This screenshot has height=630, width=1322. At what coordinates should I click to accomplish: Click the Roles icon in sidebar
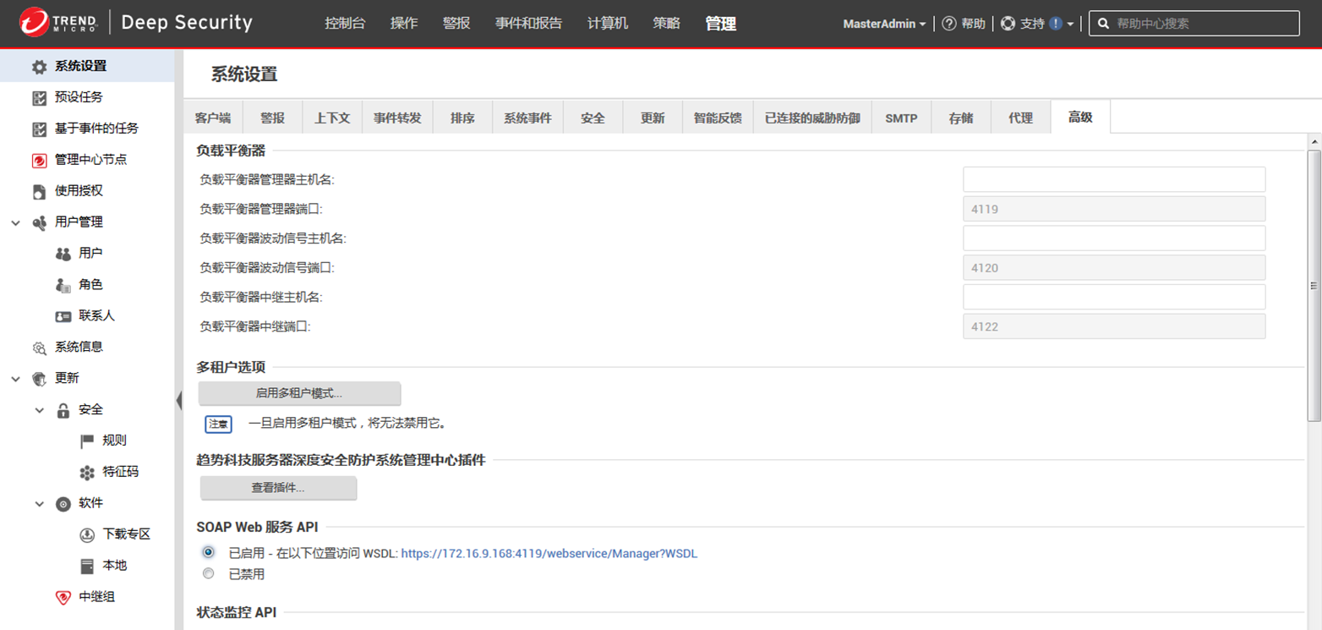click(x=63, y=285)
